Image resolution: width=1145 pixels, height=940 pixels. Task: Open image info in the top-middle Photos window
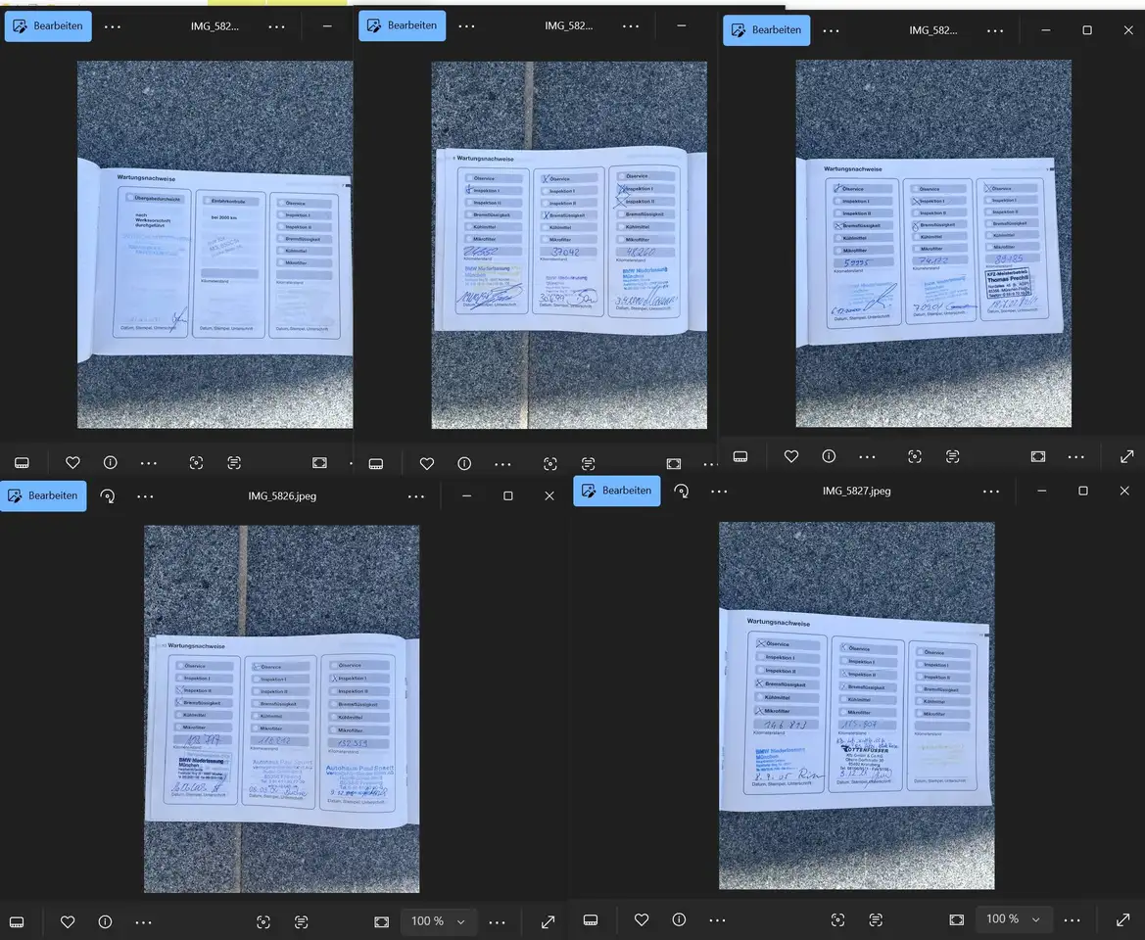tap(464, 463)
